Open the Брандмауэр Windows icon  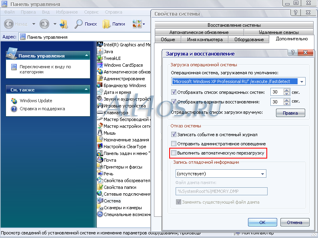coord(100,85)
